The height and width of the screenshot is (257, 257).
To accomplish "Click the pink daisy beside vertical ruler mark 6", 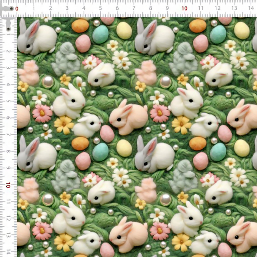I will coord(42,113).
